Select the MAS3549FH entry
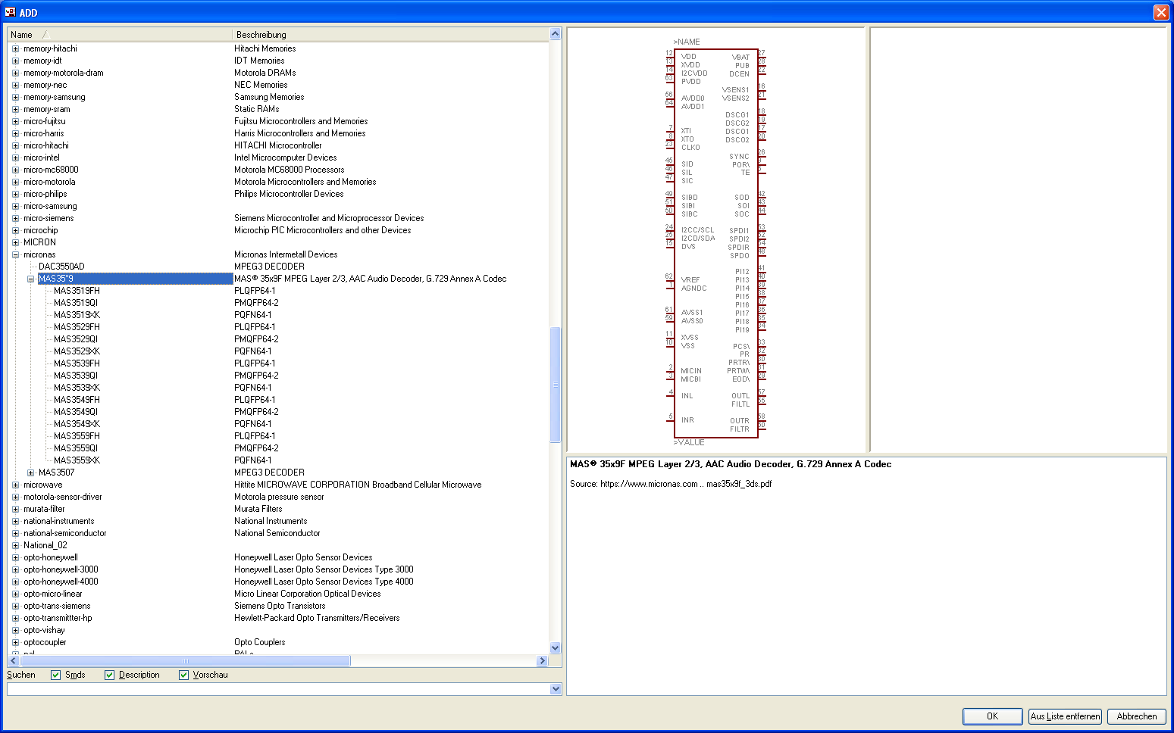The height and width of the screenshot is (733, 1174). pyautogui.click(x=77, y=400)
